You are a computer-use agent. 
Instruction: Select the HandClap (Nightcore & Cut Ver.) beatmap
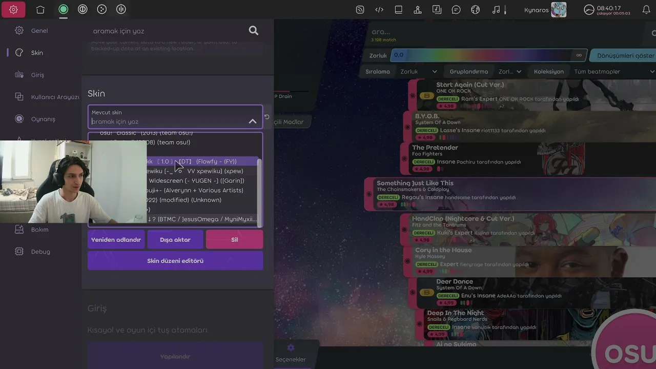click(528, 229)
